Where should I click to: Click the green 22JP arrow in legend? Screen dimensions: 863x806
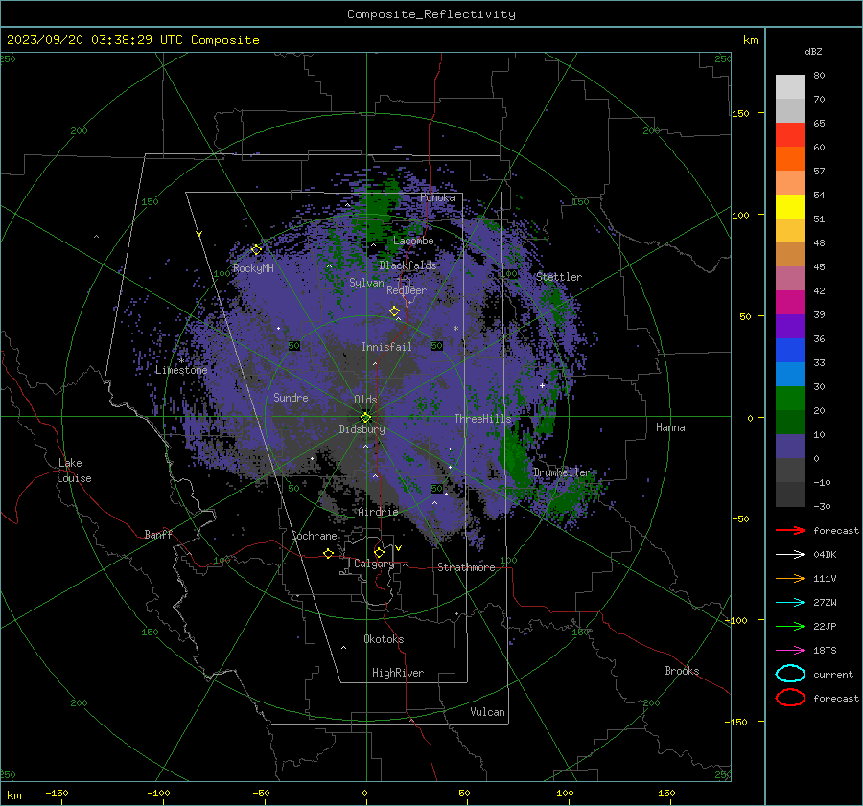(790, 626)
